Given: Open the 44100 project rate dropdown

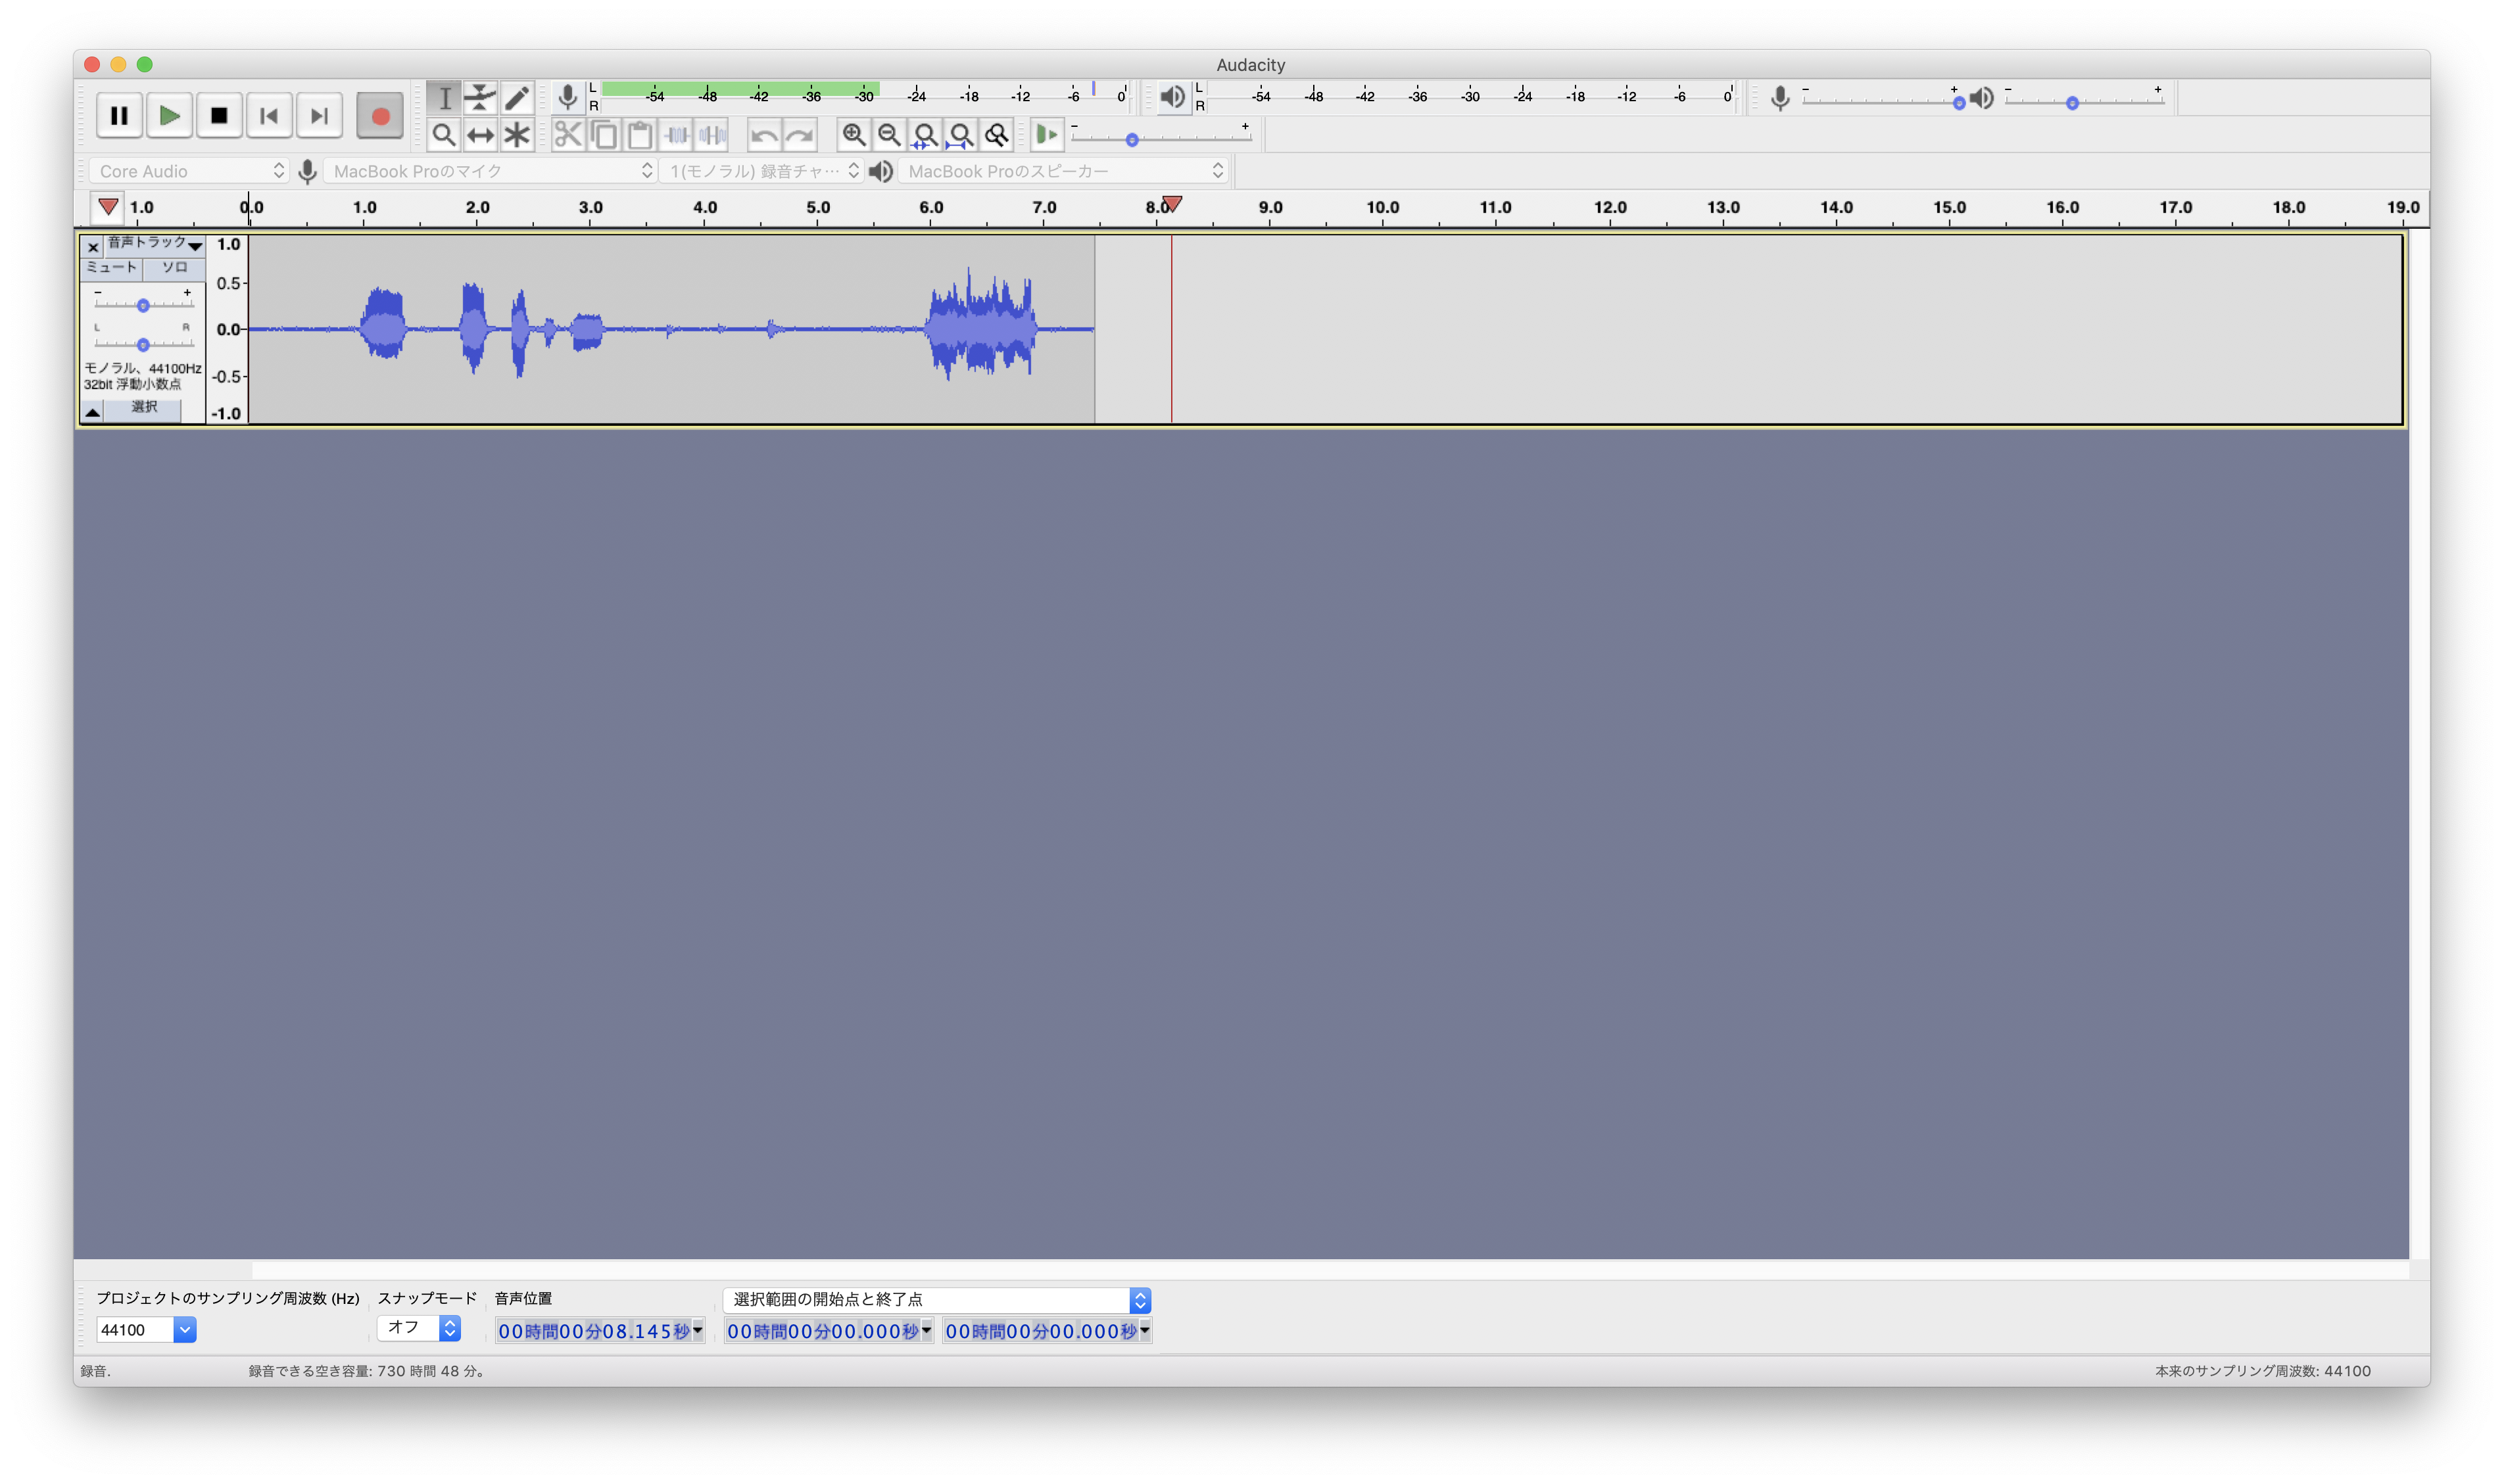Looking at the screenshot, I should (x=185, y=1330).
